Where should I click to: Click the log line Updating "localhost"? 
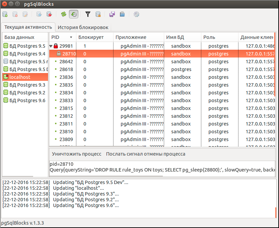pos(53,188)
